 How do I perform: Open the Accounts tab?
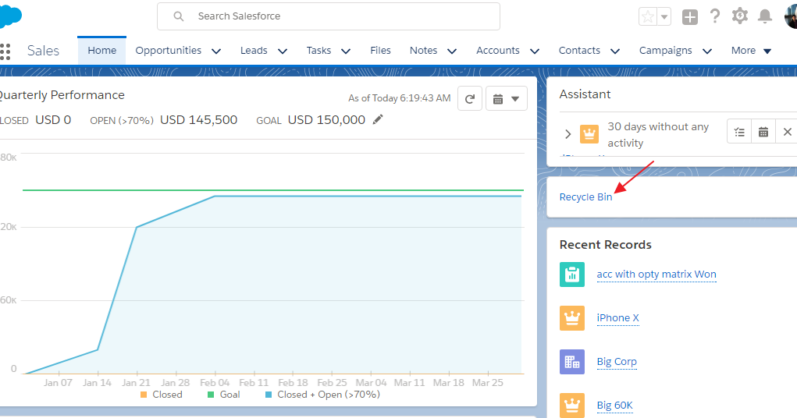point(497,50)
